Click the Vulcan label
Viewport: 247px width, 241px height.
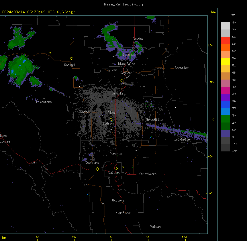click(x=156, y=227)
